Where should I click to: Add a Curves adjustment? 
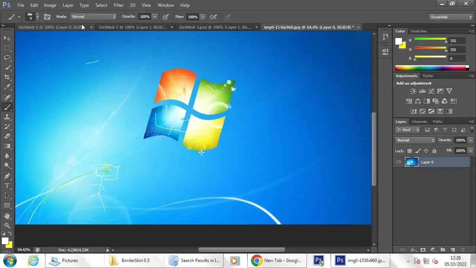(x=431, y=91)
